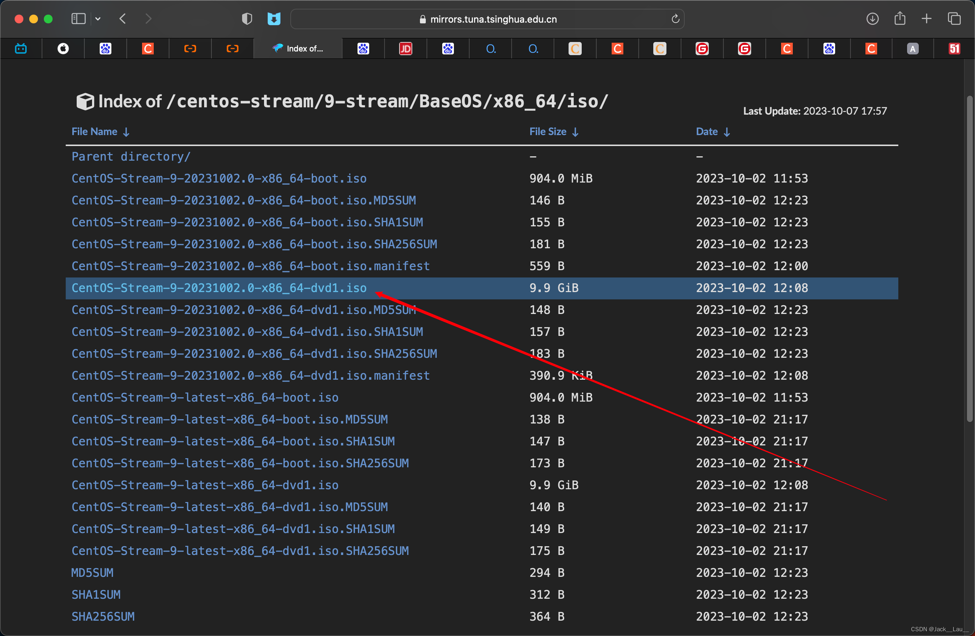Open a new tab with the plus icon

[x=927, y=19]
